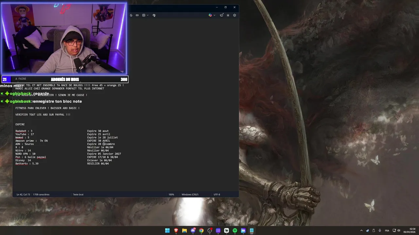Open File Explorer from the taskbar

pyautogui.click(x=184, y=230)
